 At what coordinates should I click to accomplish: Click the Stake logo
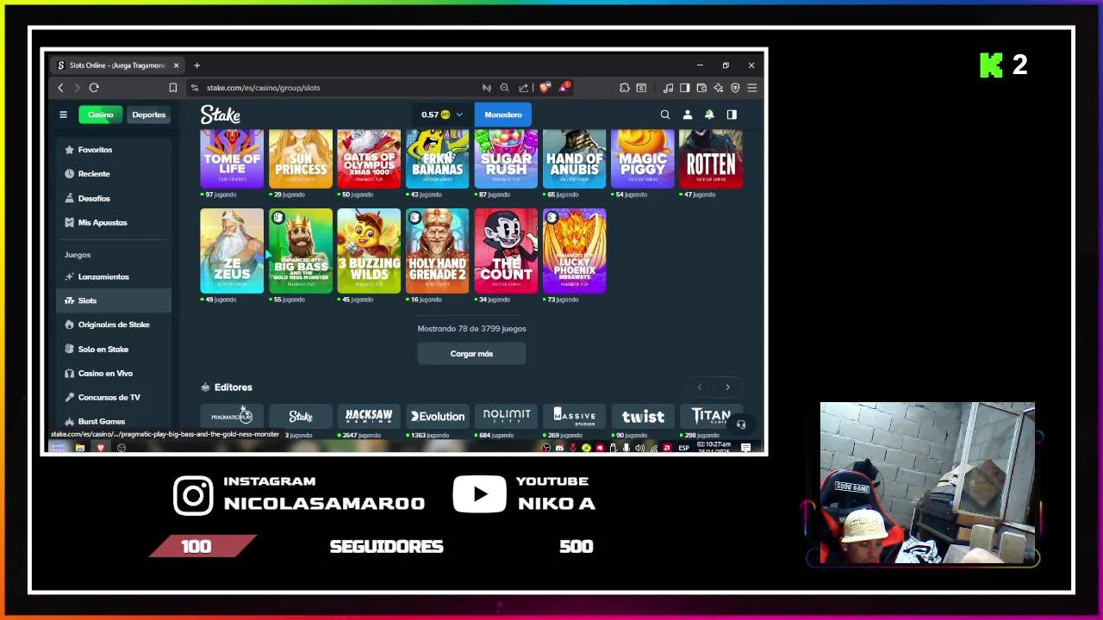(x=221, y=115)
